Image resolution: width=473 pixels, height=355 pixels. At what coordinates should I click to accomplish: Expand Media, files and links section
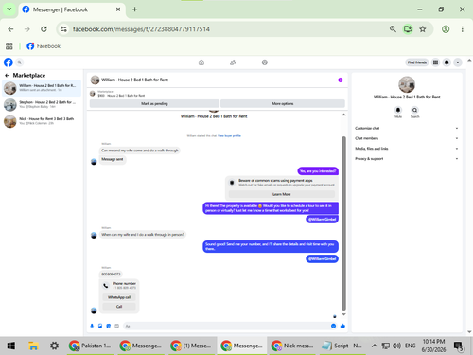tap(407, 149)
